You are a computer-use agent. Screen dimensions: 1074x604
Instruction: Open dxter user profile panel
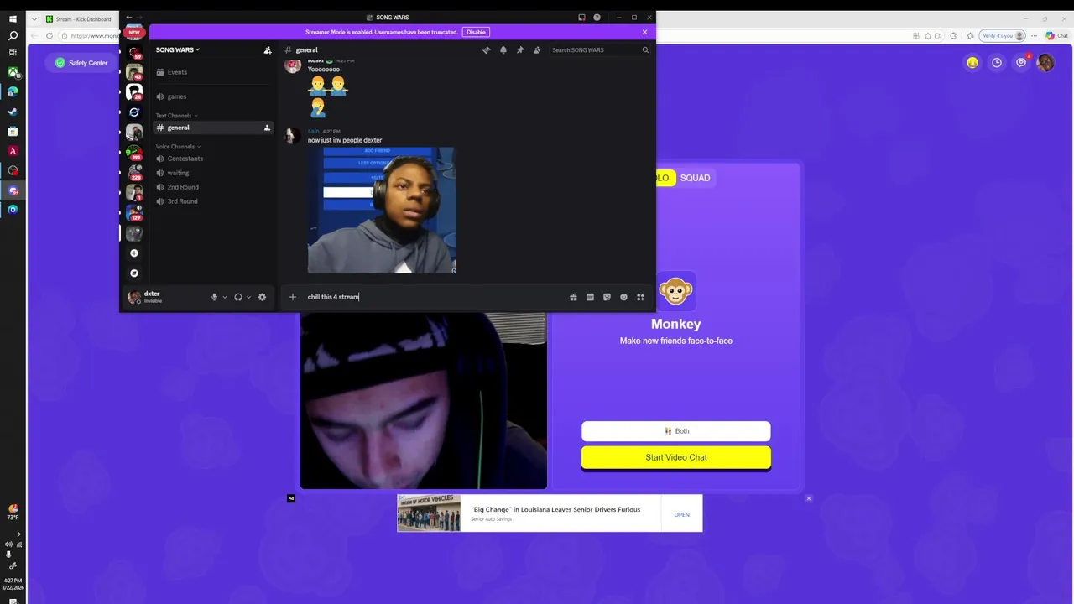164,297
